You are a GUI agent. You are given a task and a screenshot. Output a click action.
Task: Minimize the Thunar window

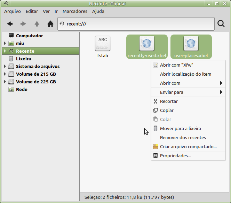[209, 4]
